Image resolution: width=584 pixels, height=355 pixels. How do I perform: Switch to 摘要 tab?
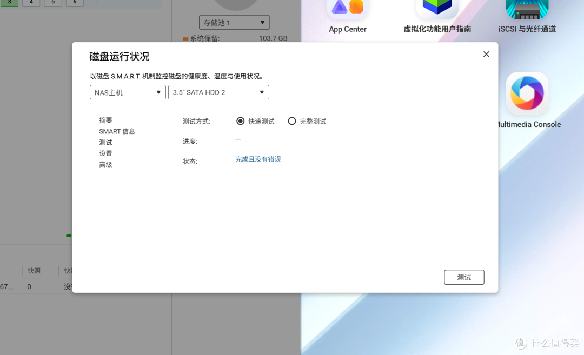pyautogui.click(x=105, y=120)
